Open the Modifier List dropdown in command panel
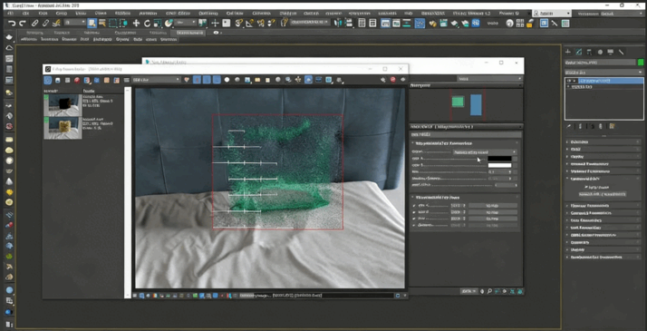The width and height of the screenshot is (647, 331). (x=604, y=73)
